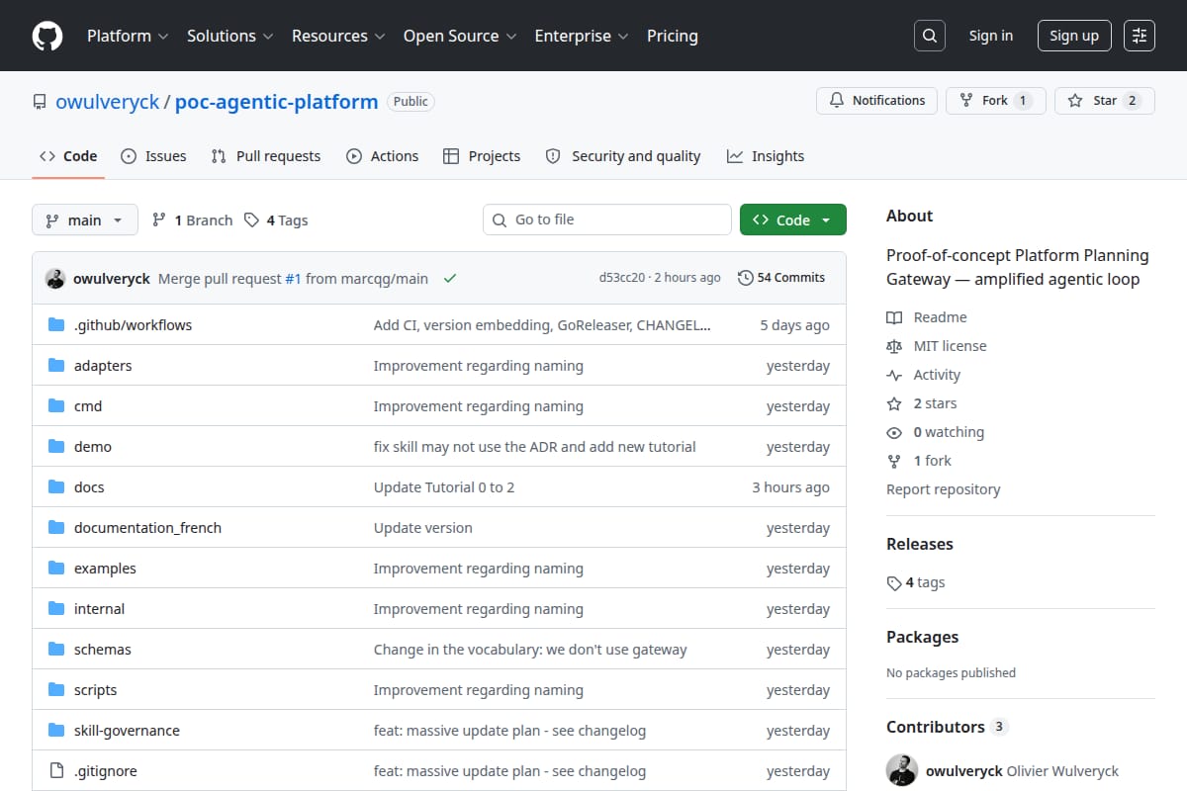Screen dimensions: 1187x791
Task: Open the 54 Commits history
Action: click(781, 278)
